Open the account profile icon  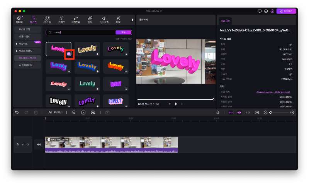pos(272,11)
